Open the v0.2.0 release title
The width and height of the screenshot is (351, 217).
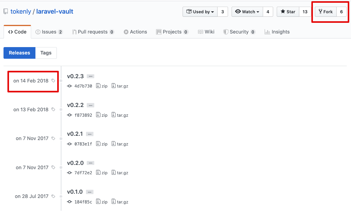point(75,163)
